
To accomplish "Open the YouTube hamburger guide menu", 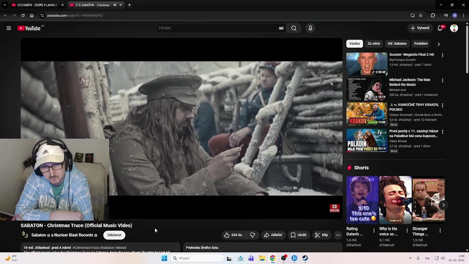I will click(9, 28).
